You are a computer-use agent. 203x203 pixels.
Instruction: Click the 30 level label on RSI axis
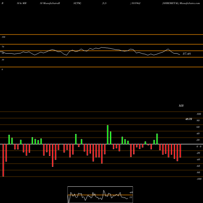coord(3,60)
